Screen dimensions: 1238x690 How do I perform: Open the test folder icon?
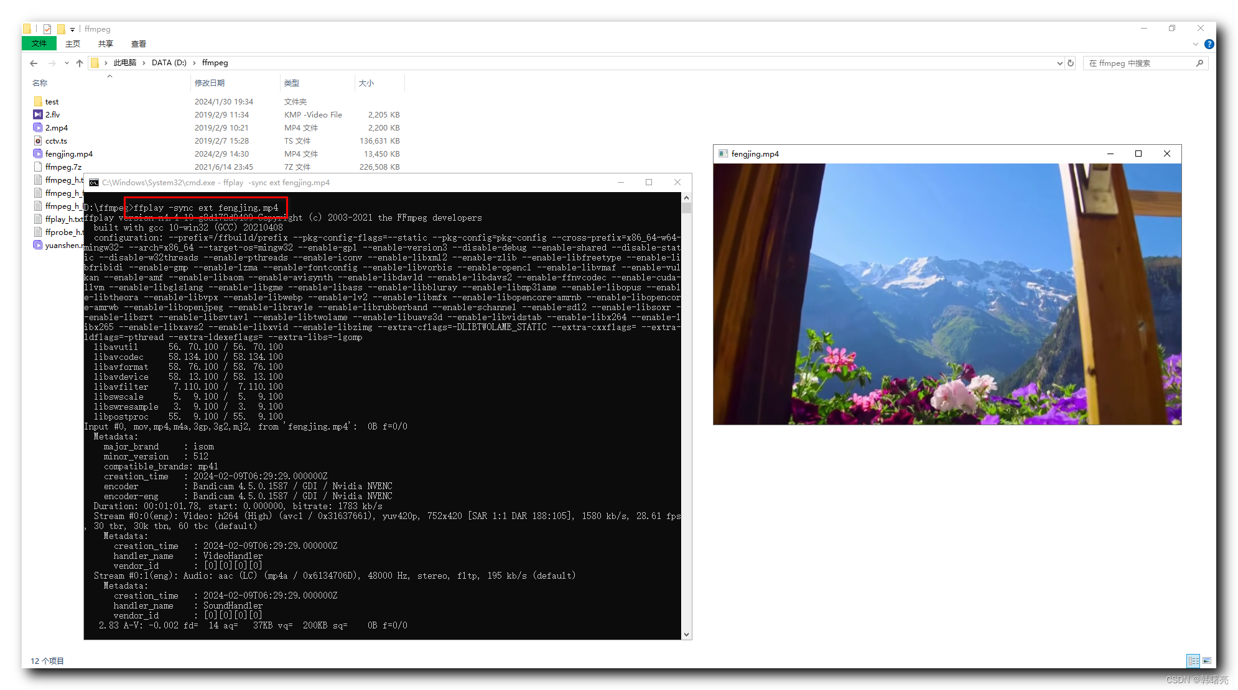pos(38,101)
